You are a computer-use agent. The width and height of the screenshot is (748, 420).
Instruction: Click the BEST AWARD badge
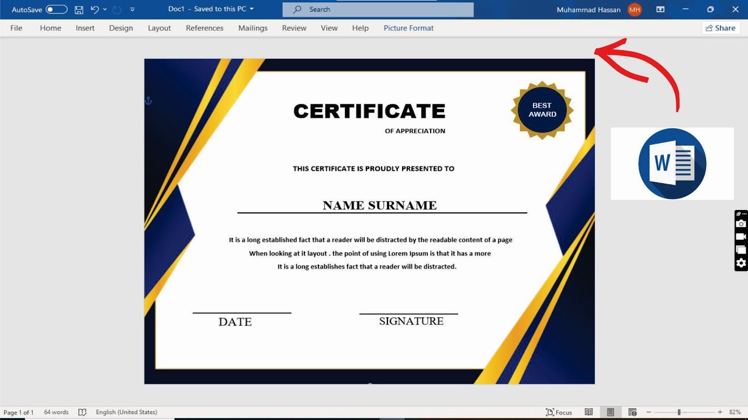[542, 110]
